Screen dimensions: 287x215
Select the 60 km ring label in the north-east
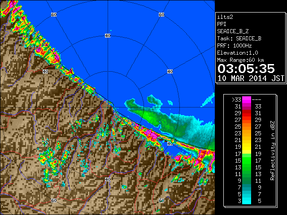pos(161,14)
